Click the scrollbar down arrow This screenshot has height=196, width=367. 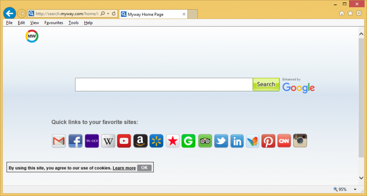(361, 178)
